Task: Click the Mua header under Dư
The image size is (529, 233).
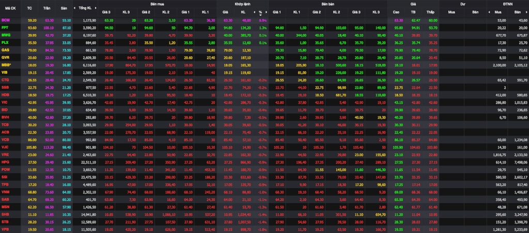Action: [x=451, y=12]
